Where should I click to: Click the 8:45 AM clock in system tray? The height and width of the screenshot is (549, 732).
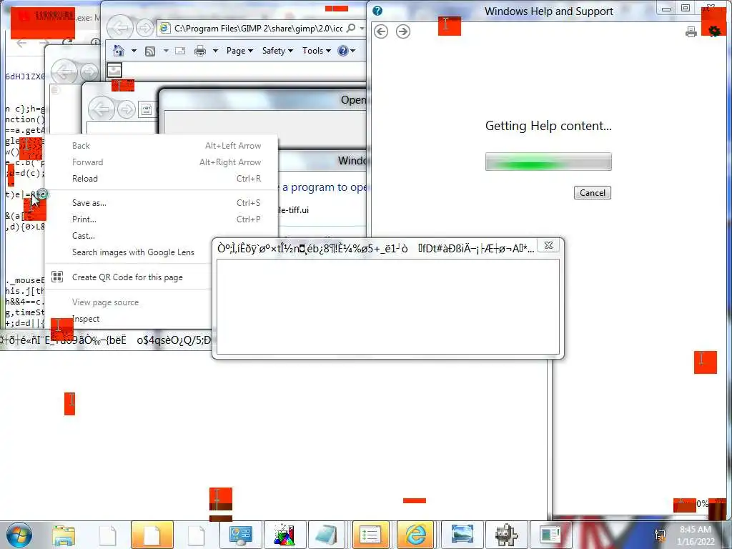(x=696, y=530)
